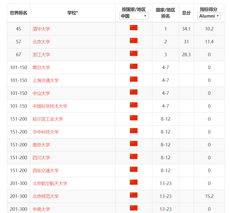Select 南京大学 national rank 8-12 cell
This screenshot has height=213, width=230.
coord(166,145)
